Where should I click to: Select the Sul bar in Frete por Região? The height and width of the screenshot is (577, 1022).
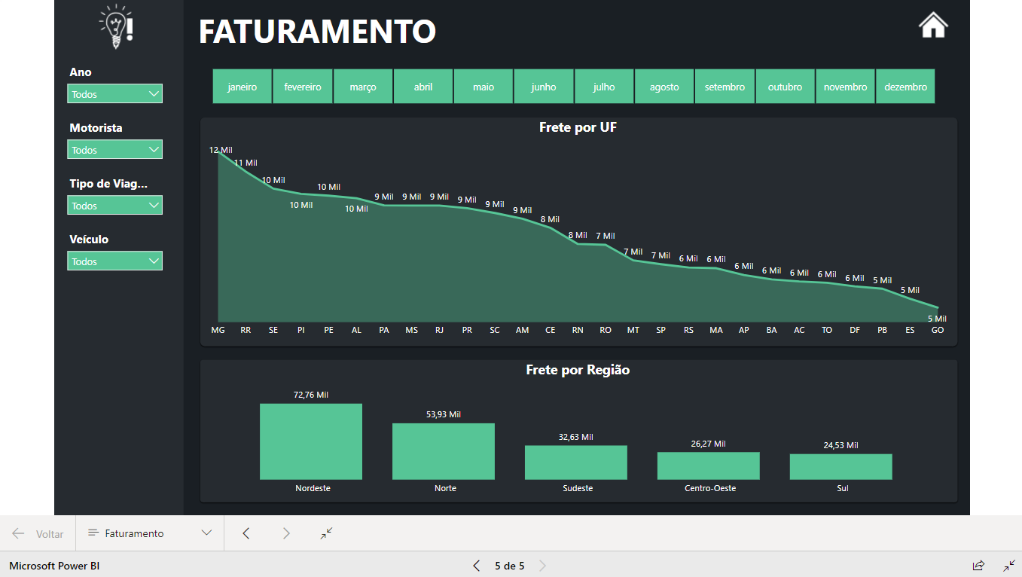coord(840,467)
